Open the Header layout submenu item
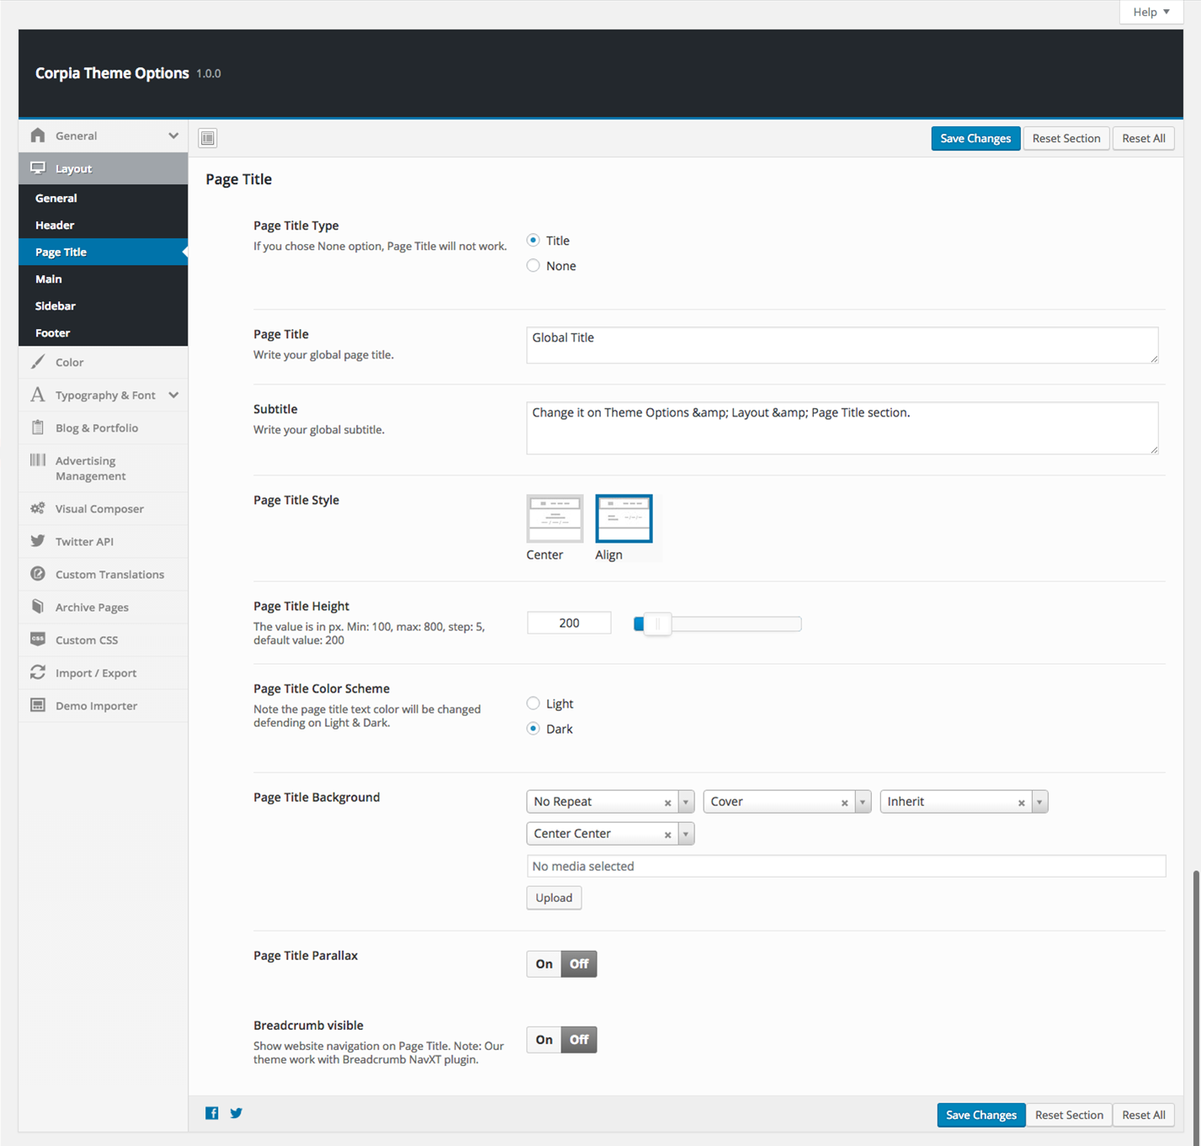Viewport: 1201px width, 1146px height. 55,225
